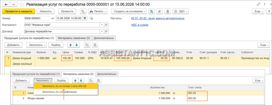This screenshot has height=105, width=272.
Task: Show postings with the Дт/Кт icon
Action: pyautogui.click(x=83, y=11)
